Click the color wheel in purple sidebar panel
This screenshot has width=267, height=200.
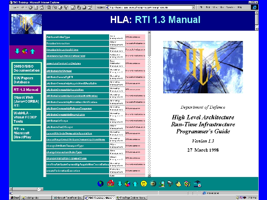[x=25, y=51]
